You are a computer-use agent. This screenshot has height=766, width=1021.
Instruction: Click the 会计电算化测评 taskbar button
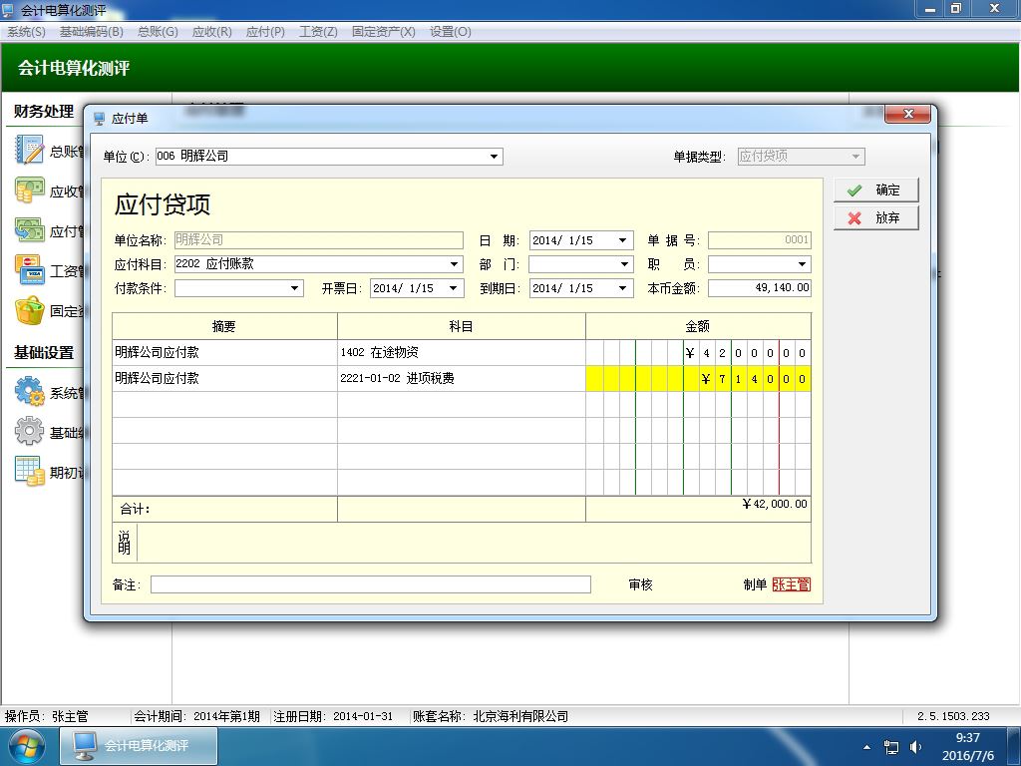tap(139, 746)
